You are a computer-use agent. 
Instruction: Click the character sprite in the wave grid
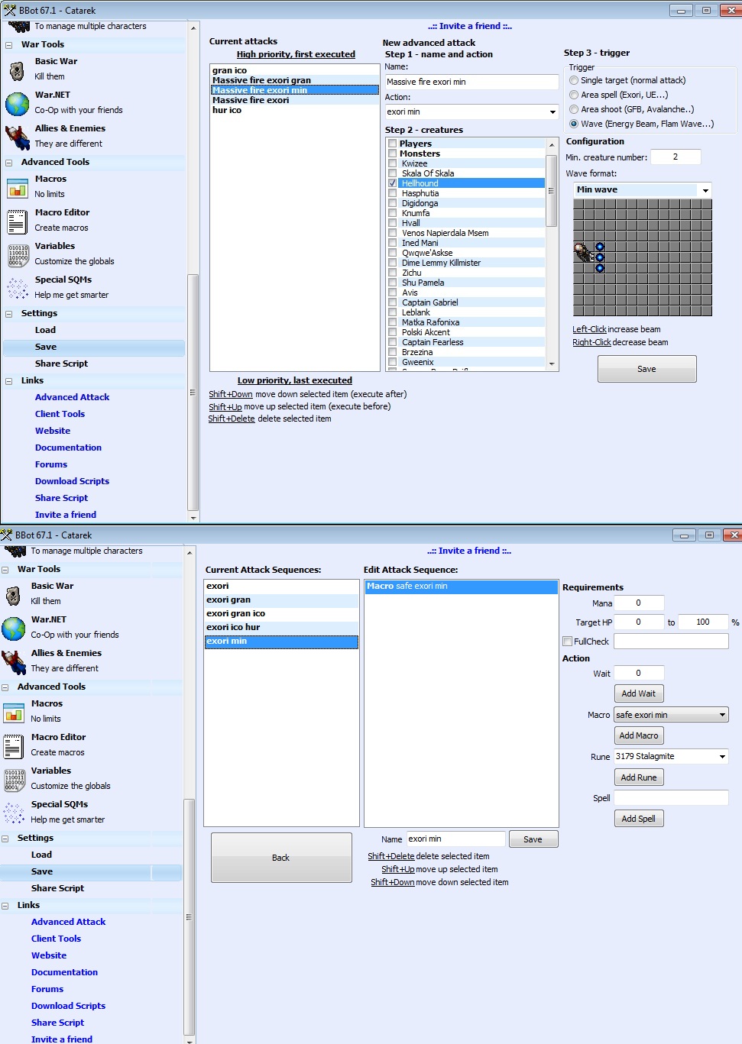tap(582, 252)
